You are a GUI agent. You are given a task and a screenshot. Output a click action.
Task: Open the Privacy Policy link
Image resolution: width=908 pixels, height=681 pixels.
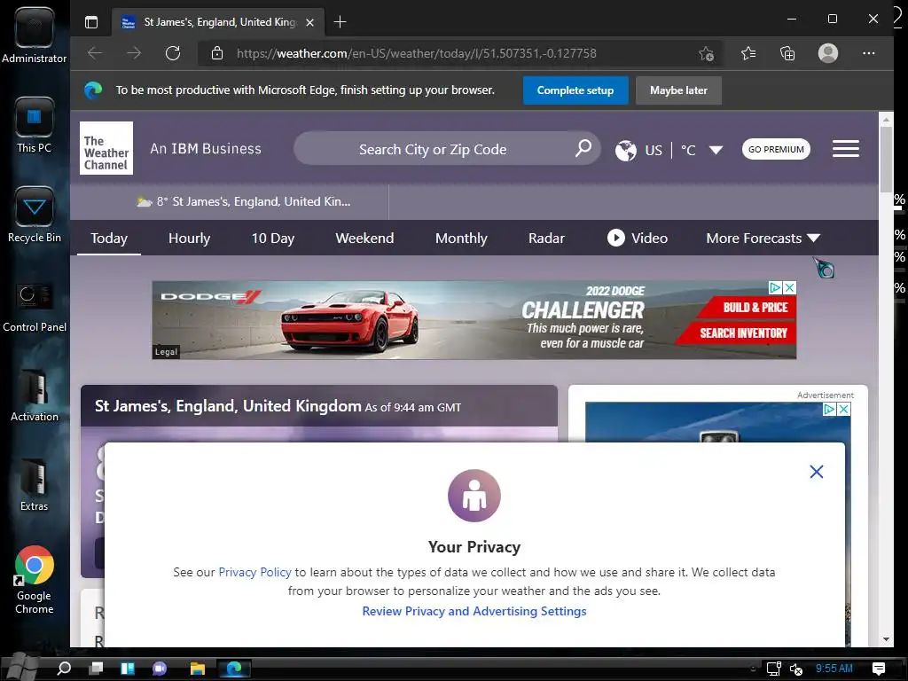pyautogui.click(x=254, y=572)
